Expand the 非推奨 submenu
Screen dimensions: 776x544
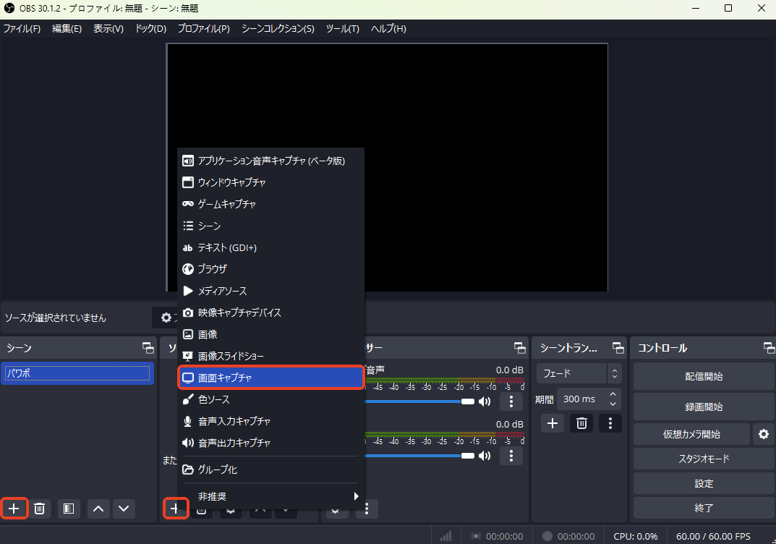pyautogui.click(x=270, y=496)
